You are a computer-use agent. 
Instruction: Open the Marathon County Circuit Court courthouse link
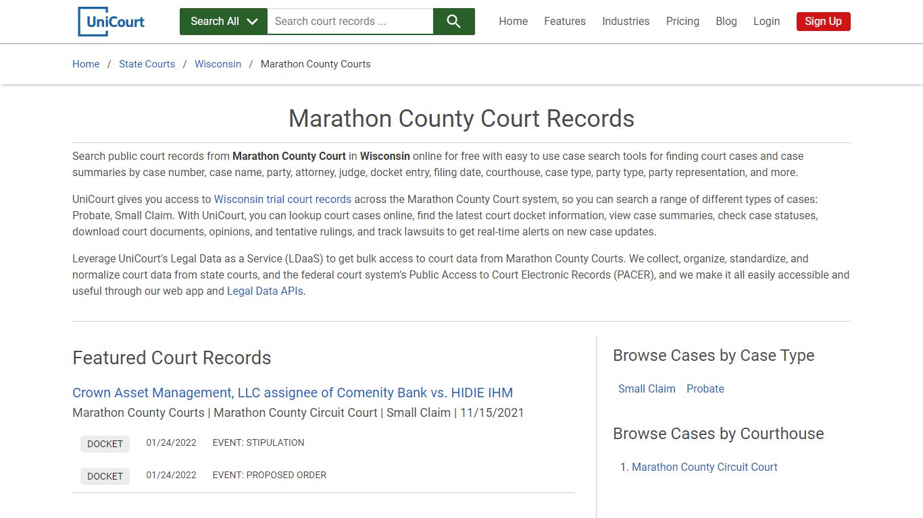[x=704, y=467]
